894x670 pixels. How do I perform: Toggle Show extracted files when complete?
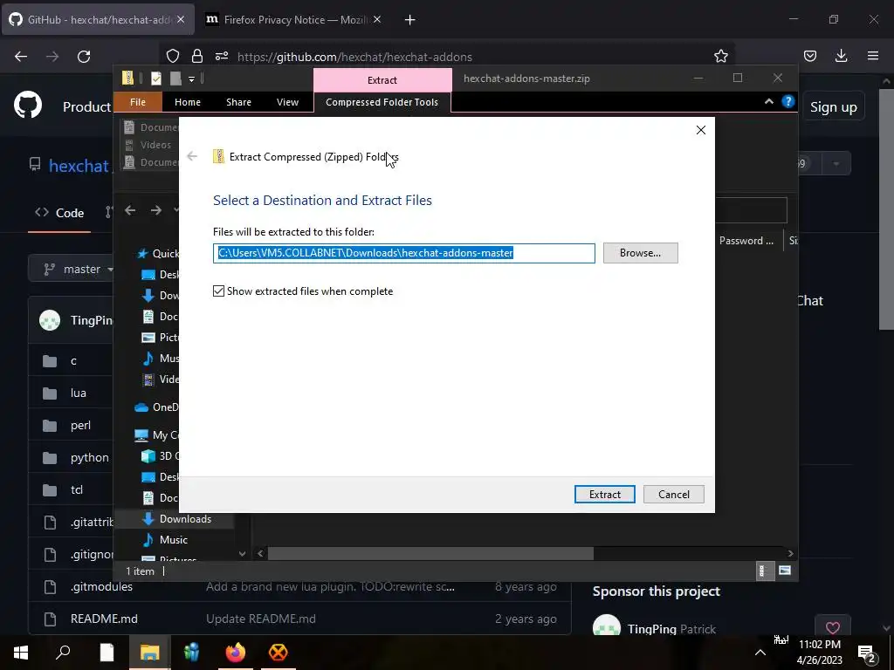coord(303,291)
